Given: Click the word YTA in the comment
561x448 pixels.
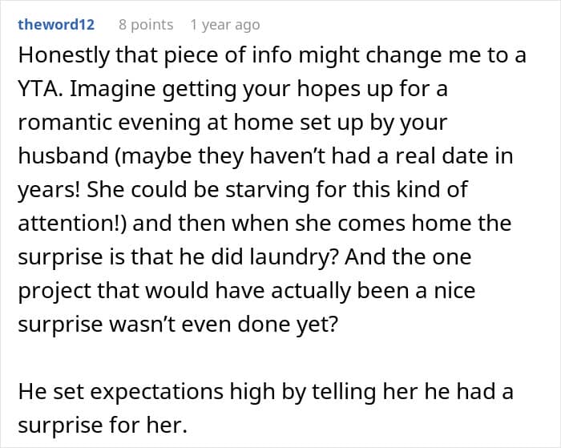Looking at the screenshot, I should (x=38, y=90).
